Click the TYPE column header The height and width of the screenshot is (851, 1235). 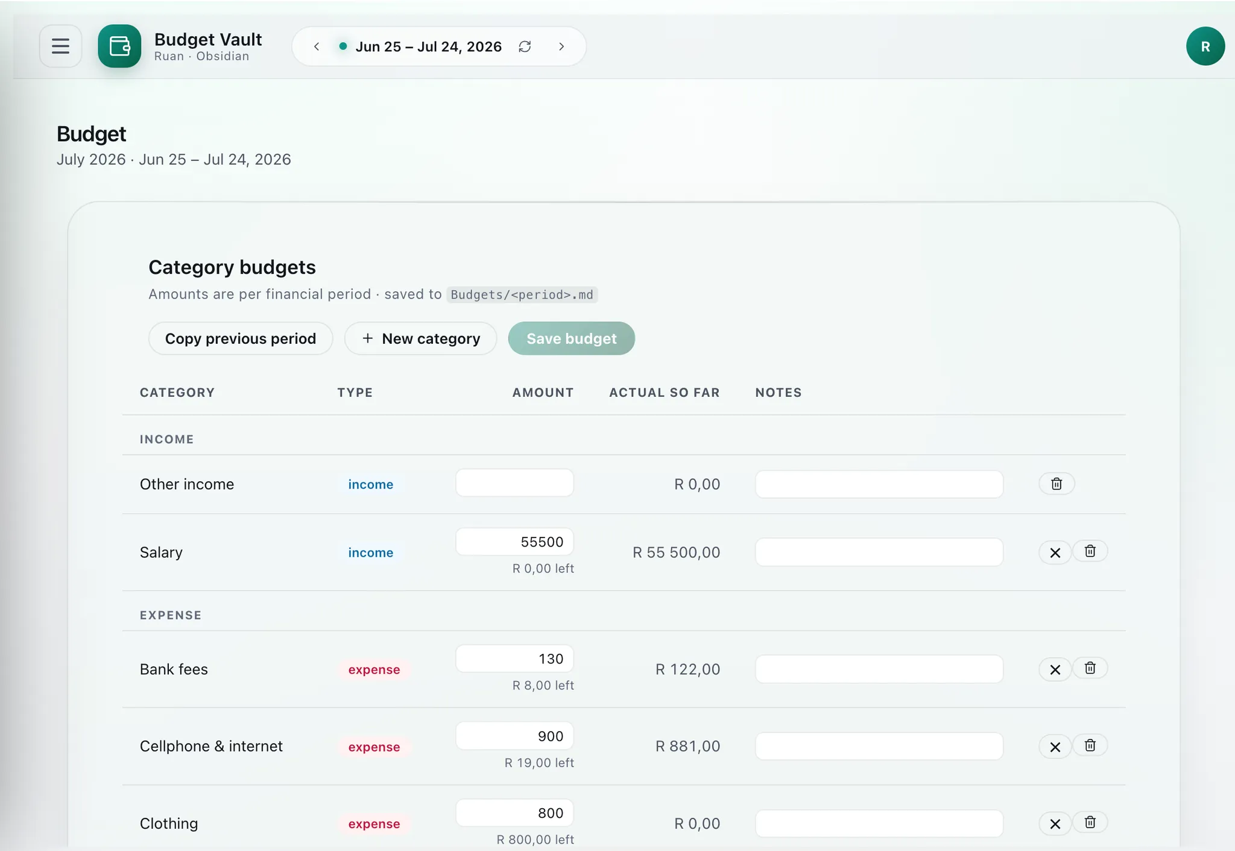tap(355, 393)
